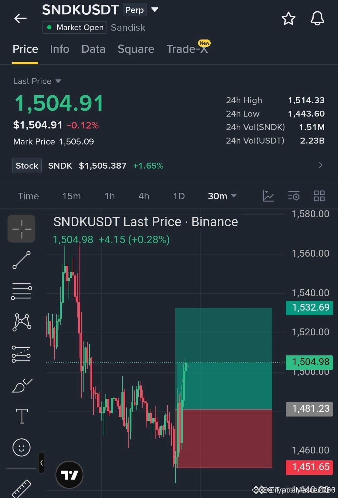The height and width of the screenshot is (498, 338).
Task: Add SNDKUSDT to favorites with star icon
Action: click(288, 18)
